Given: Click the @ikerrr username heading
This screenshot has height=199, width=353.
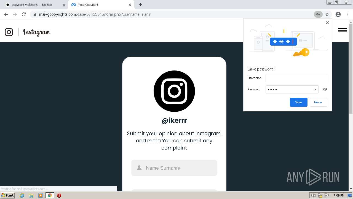Looking at the screenshot, I should (174, 121).
